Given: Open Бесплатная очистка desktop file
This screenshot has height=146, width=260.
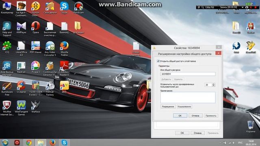Looking at the screenshot, I should point(50,29).
